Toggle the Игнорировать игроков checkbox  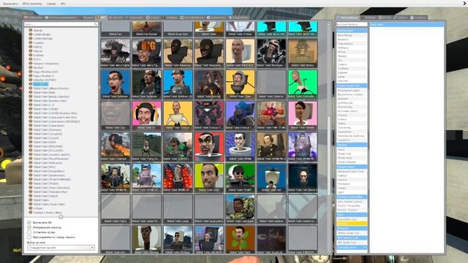pyautogui.click(x=29, y=227)
